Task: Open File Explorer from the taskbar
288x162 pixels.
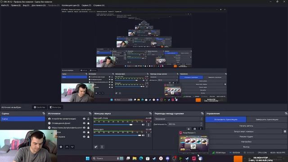Action: click(x=135, y=158)
